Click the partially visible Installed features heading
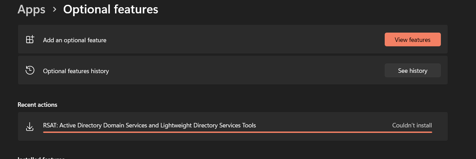 pos(41,158)
